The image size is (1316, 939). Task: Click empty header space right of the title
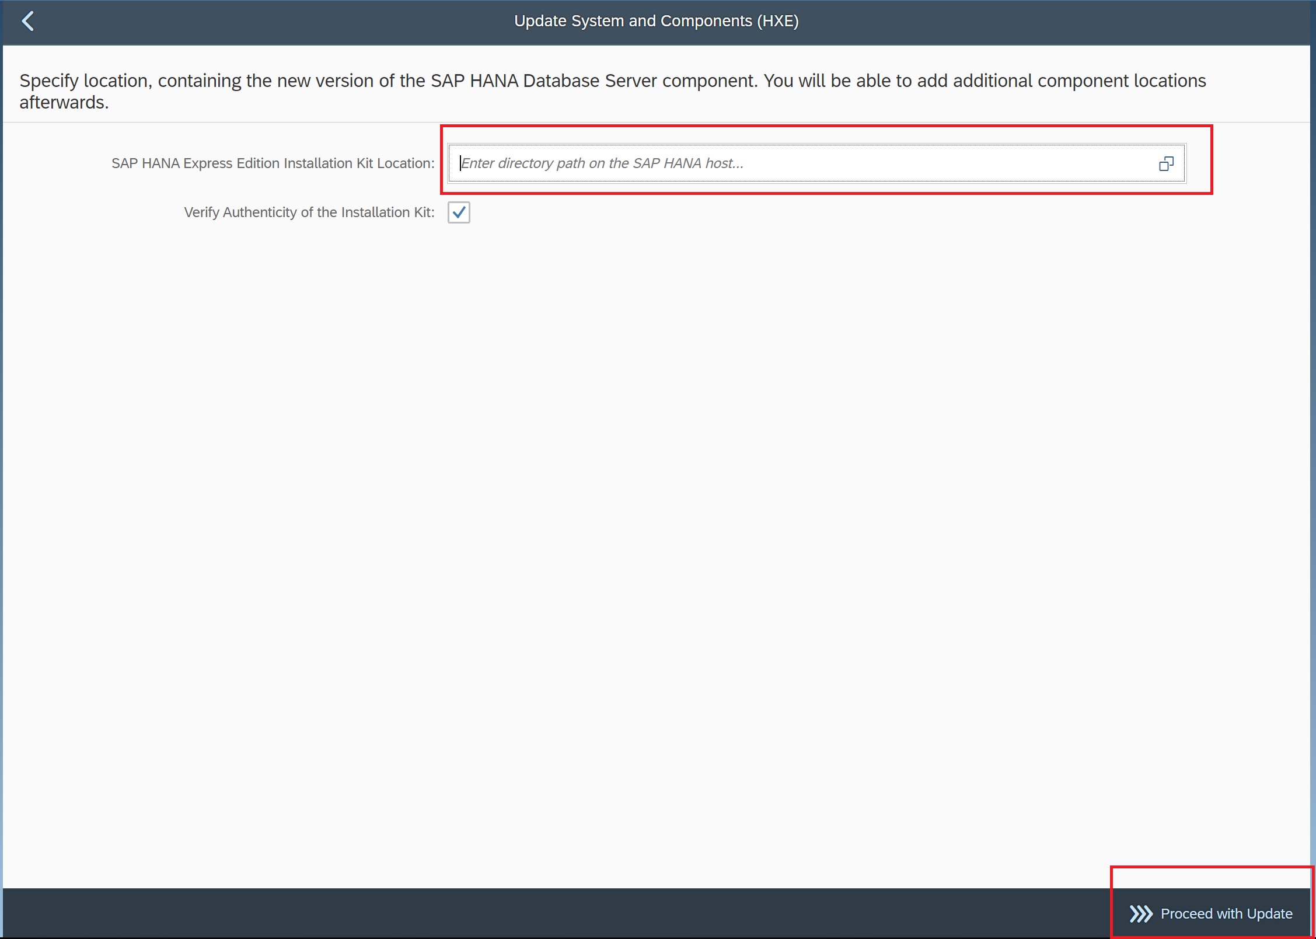coord(1050,21)
